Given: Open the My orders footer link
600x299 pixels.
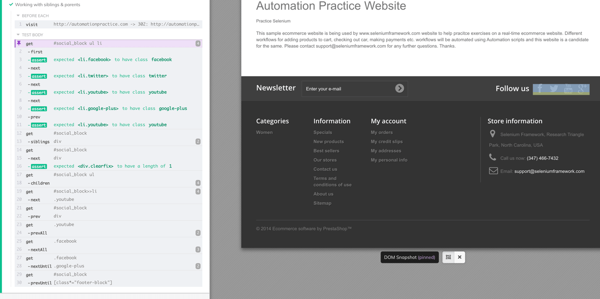Looking at the screenshot, I should coord(381,133).
